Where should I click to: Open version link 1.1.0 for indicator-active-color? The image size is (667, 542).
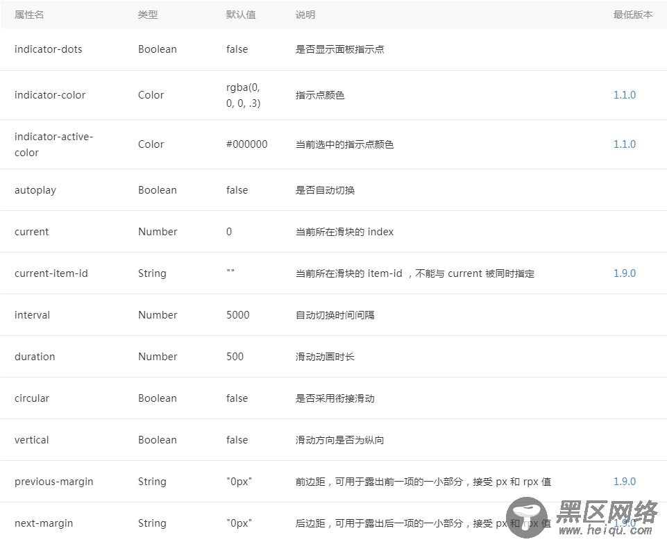624,144
